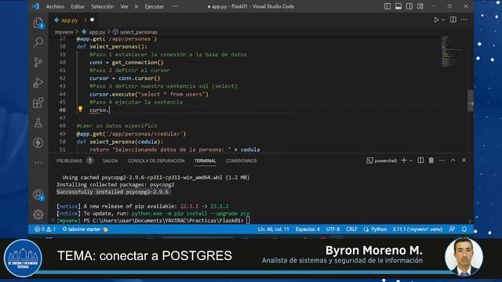
Task: Switch to TERMINAL panel tab
Action: click(206, 161)
